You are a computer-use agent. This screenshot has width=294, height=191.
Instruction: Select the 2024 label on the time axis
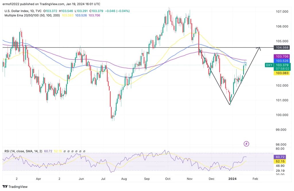click(232, 179)
